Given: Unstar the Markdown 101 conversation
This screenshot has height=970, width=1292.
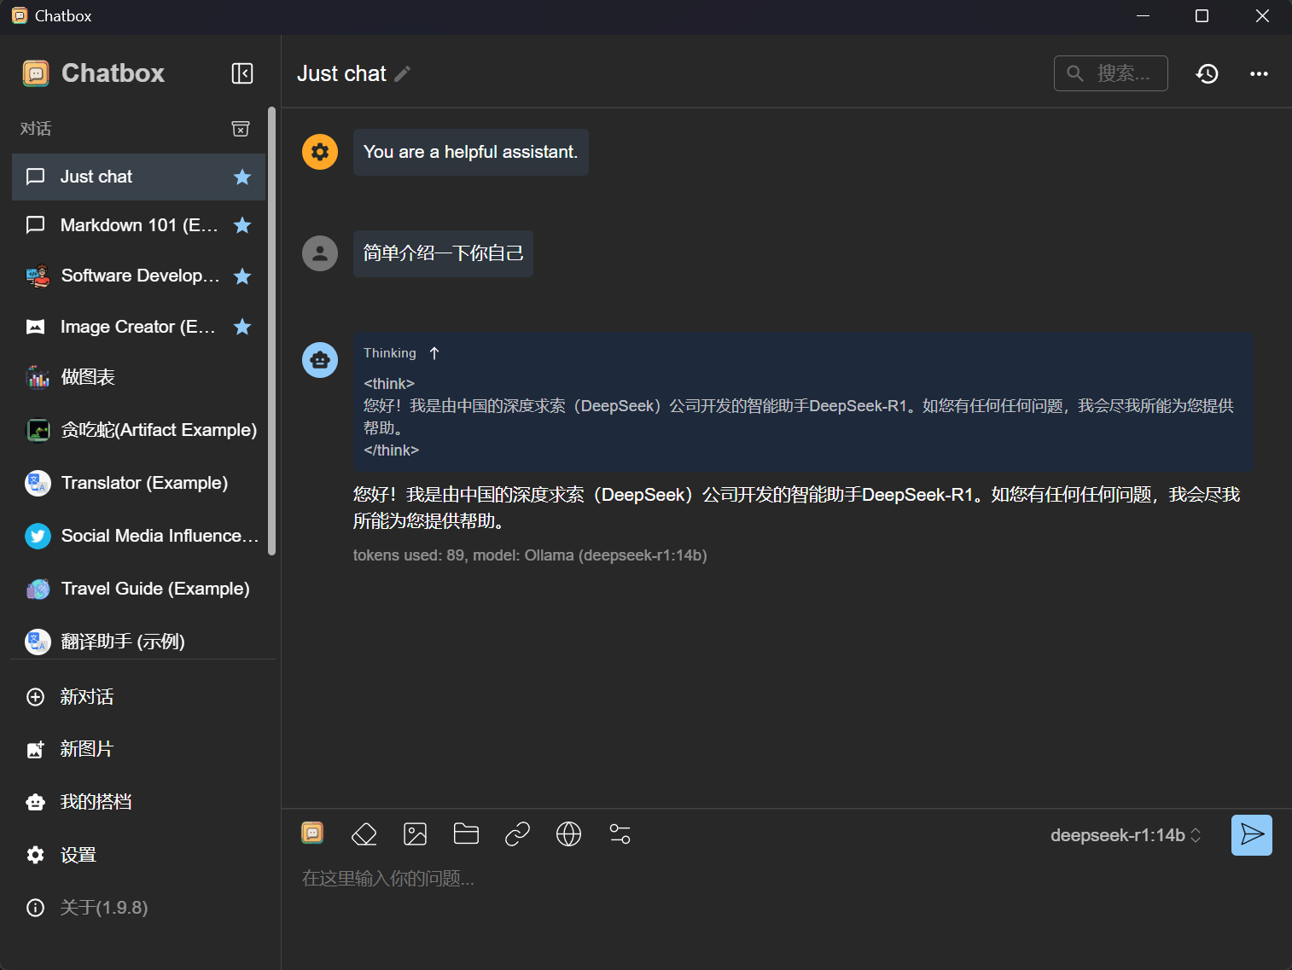Looking at the screenshot, I should (x=242, y=225).
